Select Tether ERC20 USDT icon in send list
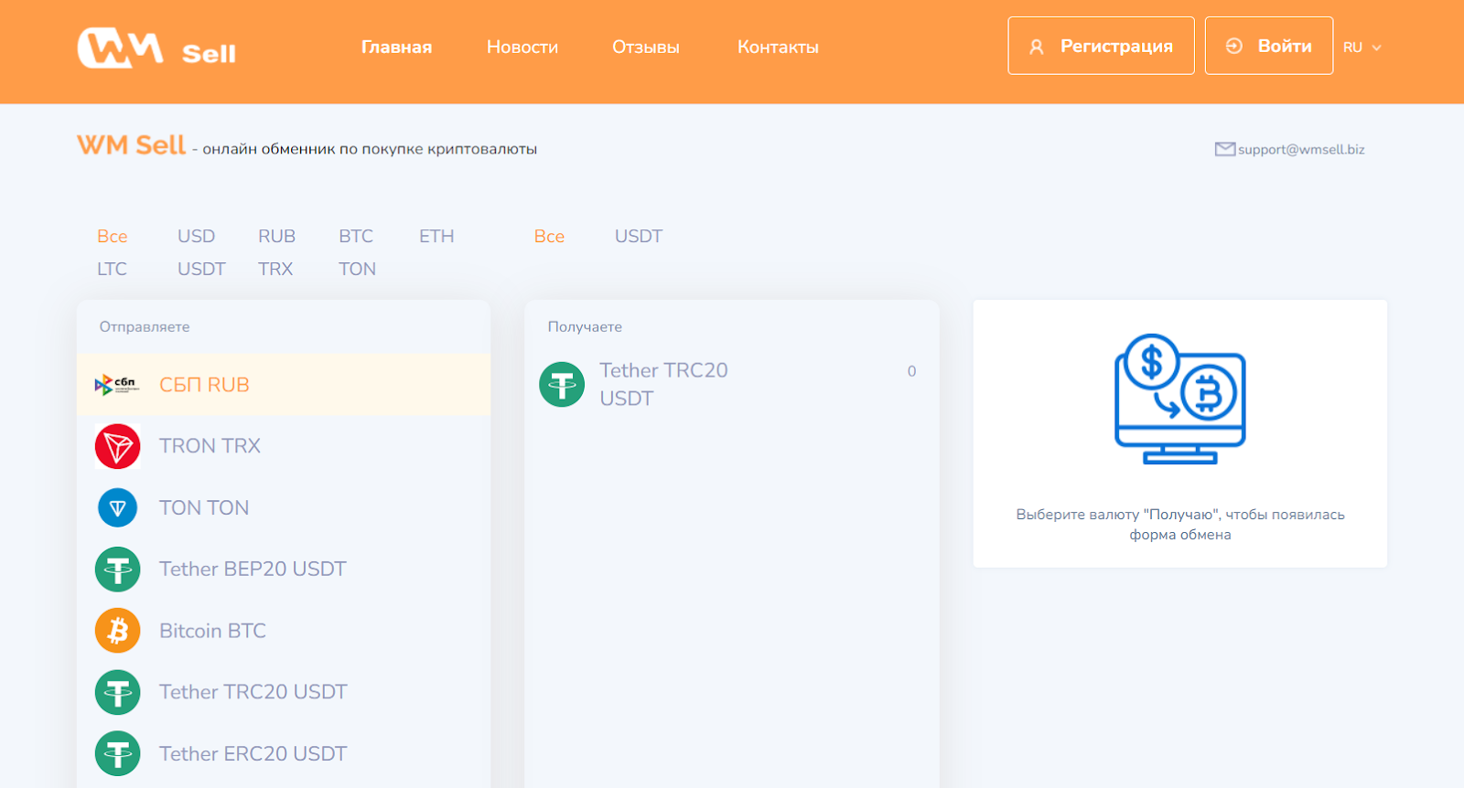The height and width of the screenshot is (788, 1464). click(x=117, y=754)
